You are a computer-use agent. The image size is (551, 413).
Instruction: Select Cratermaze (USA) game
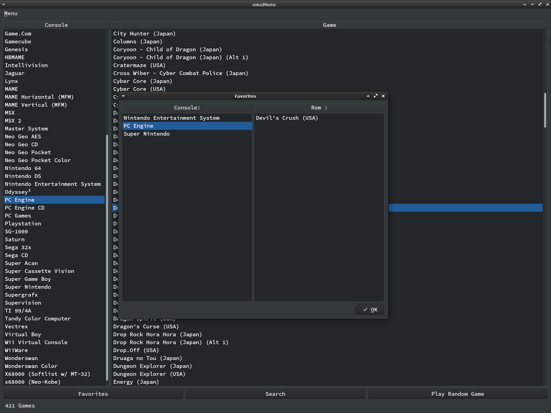(x=328, y=65)
